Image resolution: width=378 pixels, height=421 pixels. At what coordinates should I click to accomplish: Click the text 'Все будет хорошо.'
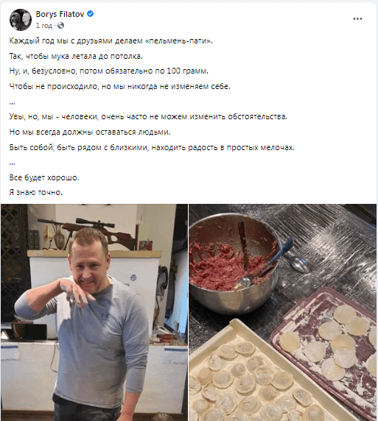[44, 177]
